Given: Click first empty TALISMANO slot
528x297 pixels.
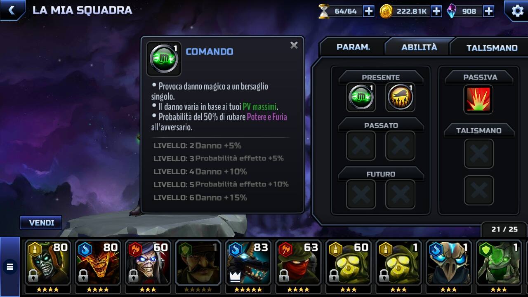Looking at the screenshot, I should 479,154.
